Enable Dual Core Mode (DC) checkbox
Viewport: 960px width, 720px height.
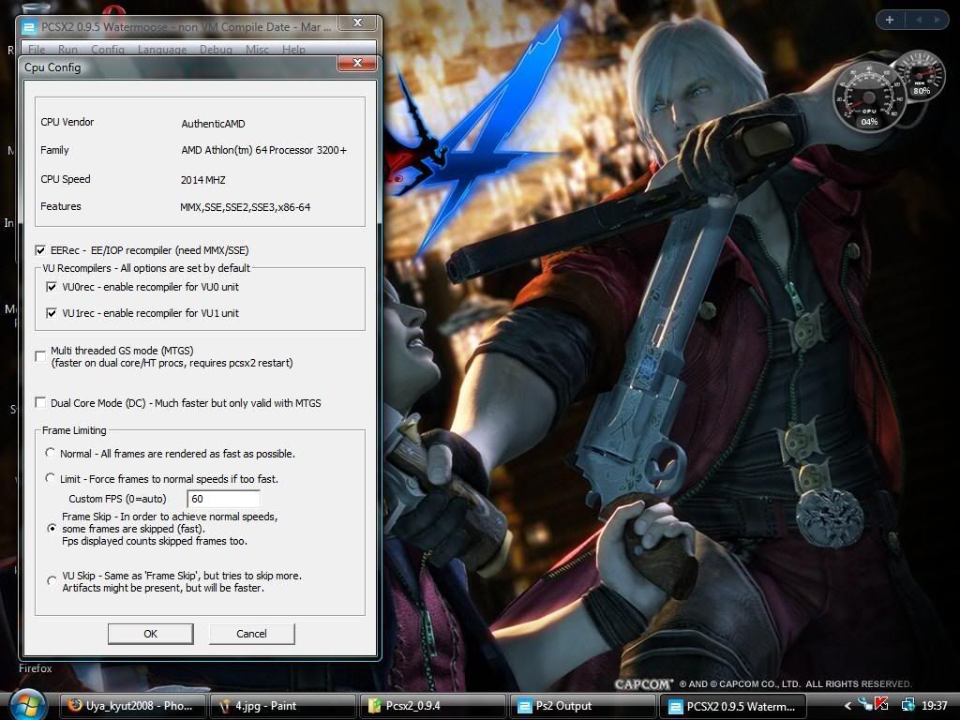(x=40, y=402)
